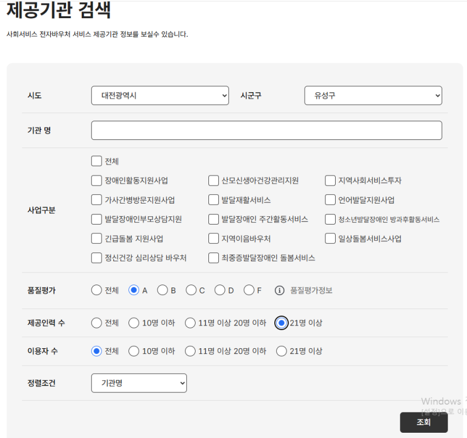Check 청소년발달장애인 방과후활동서비스 checkbox

[x=330, y=219]
